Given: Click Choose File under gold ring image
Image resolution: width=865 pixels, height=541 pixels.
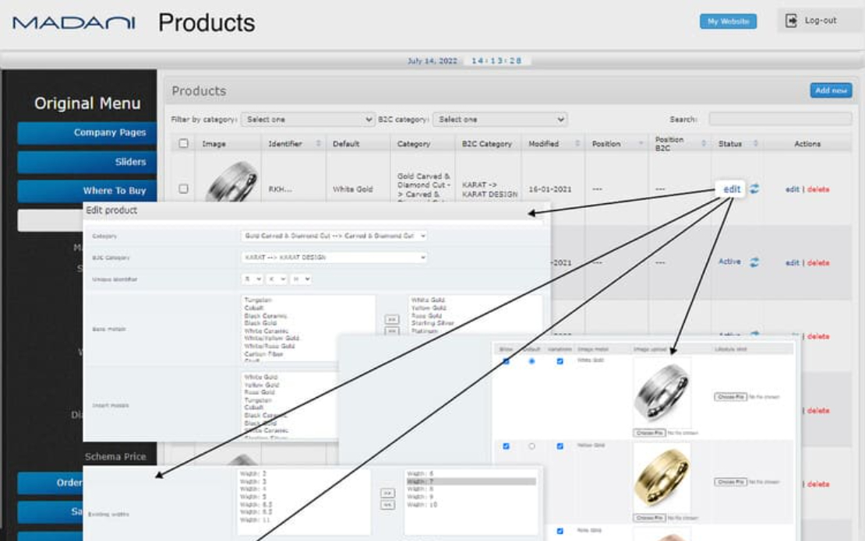Looking at the screenshot, I should 650,518.
